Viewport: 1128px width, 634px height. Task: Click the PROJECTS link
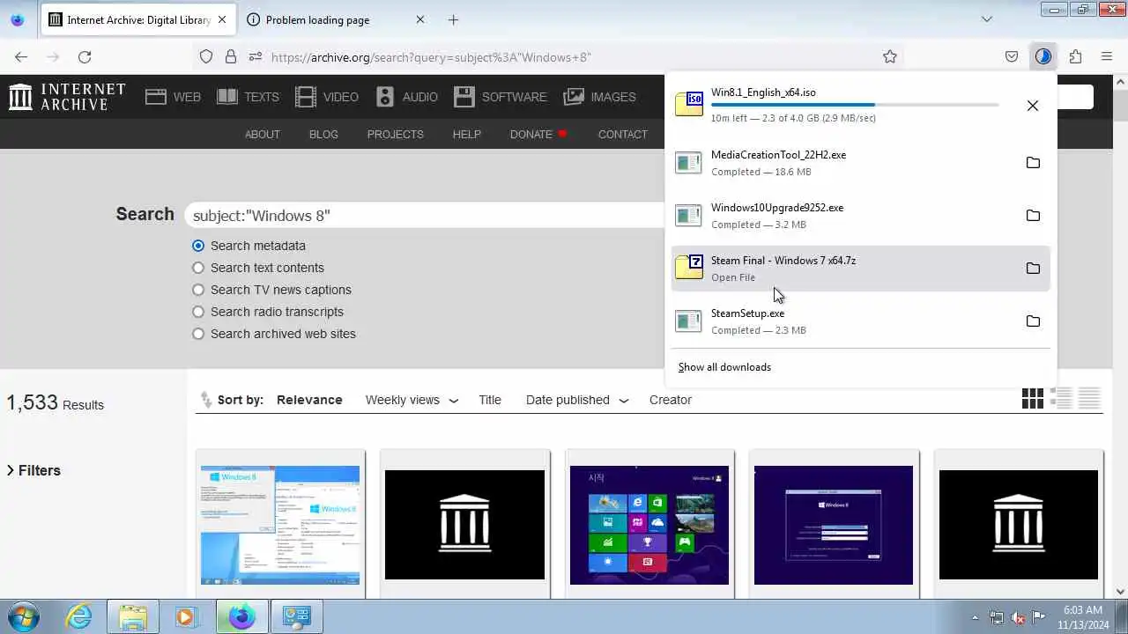coord(396,135)
